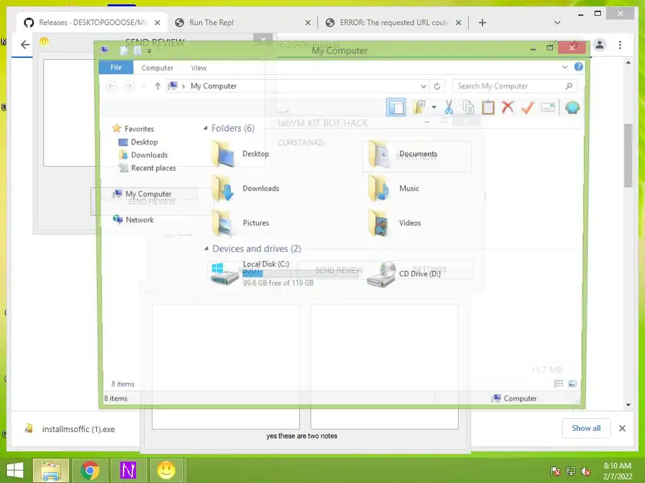Click the Search My Computer field

click(x=515, y=86)
